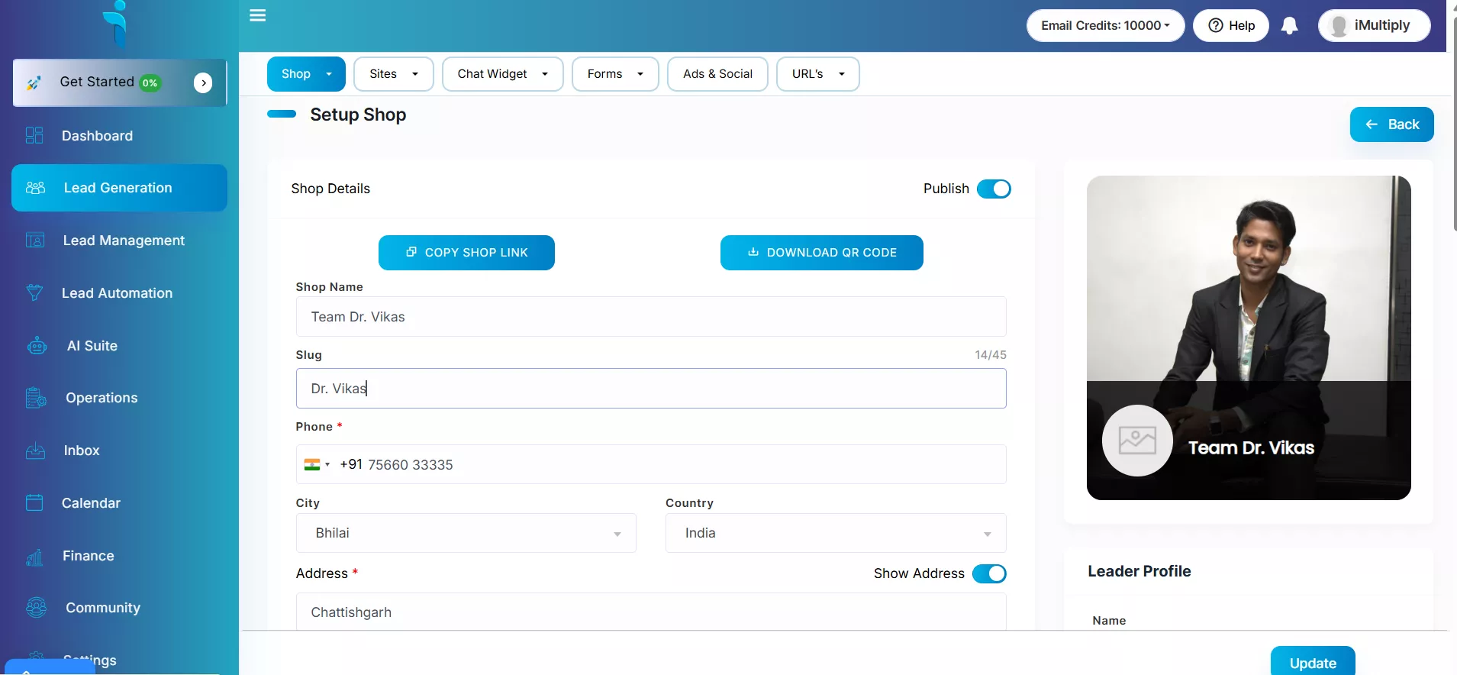Click the hamburger menu icon

point(258,15)
